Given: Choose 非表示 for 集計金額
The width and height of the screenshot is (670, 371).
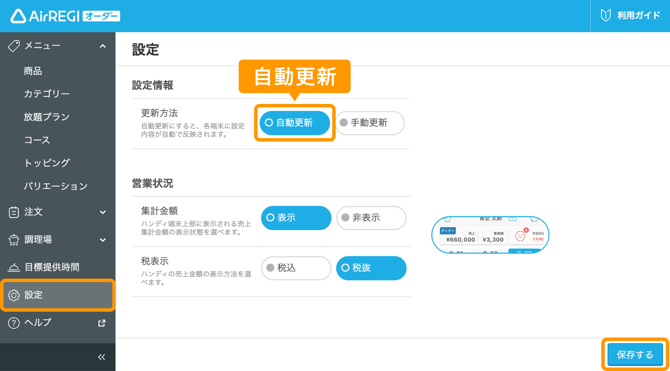Looking at the screenshot, I should (371, 218).
